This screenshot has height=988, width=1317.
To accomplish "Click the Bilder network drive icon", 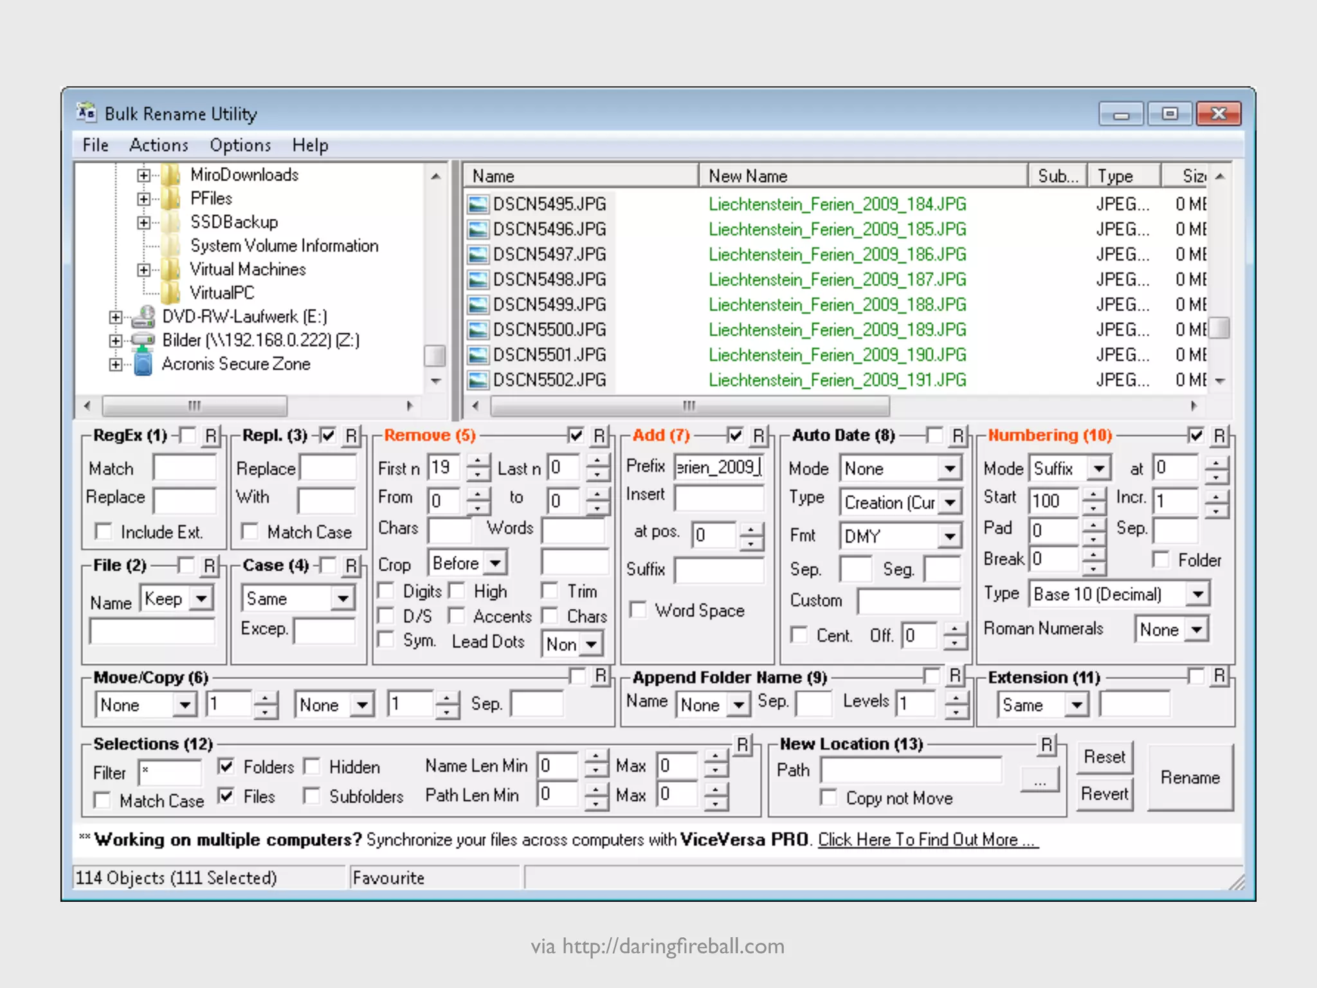I will [x=143, y=340].
